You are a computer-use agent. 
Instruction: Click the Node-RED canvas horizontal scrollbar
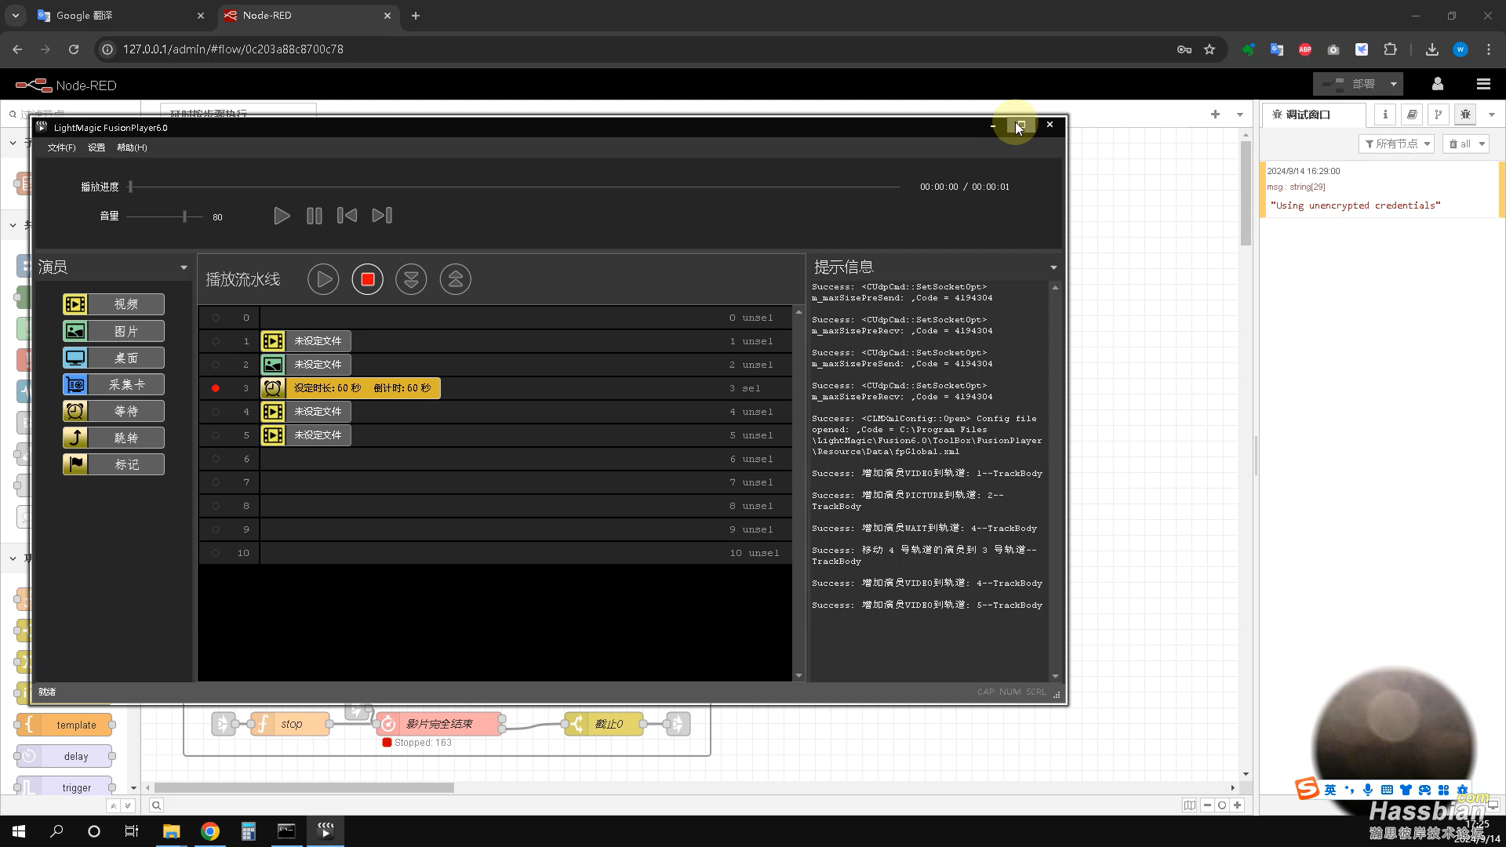point(304,787)
